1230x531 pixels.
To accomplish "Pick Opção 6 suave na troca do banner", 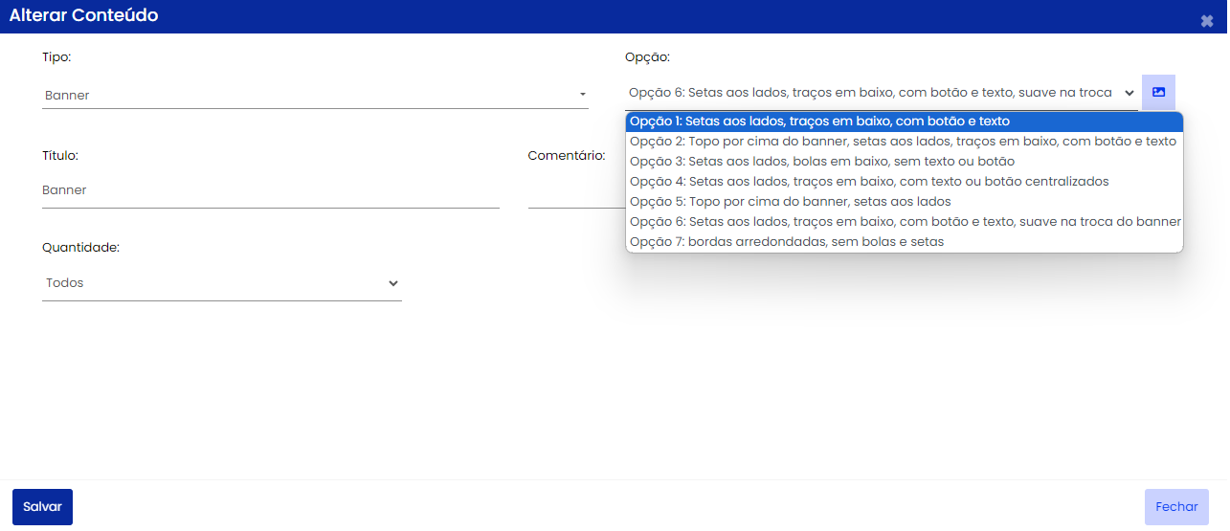I will coord(905,222).
